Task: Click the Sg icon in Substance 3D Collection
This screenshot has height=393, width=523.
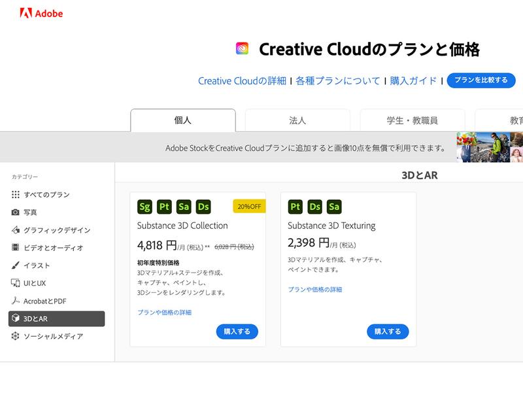Action: (x=144, y=207)
